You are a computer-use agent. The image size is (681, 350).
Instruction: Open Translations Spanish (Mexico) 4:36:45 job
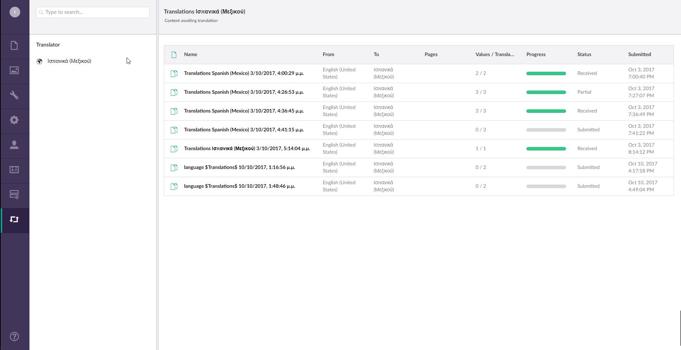coord(244,111)
